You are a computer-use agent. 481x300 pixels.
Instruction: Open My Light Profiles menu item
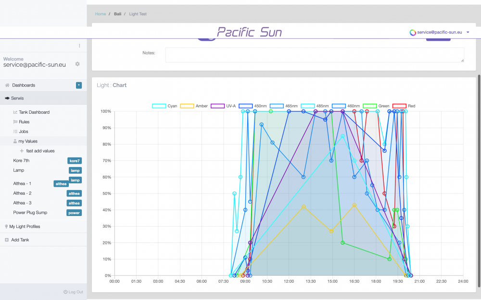[25, 227]
